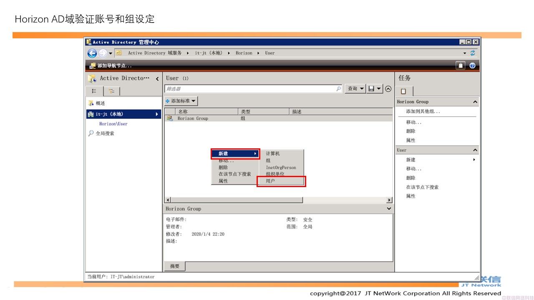This screenshot has width=534, height=300.
Task: Click the blue Back navigation arrow
Action: (x=92, y=53)
